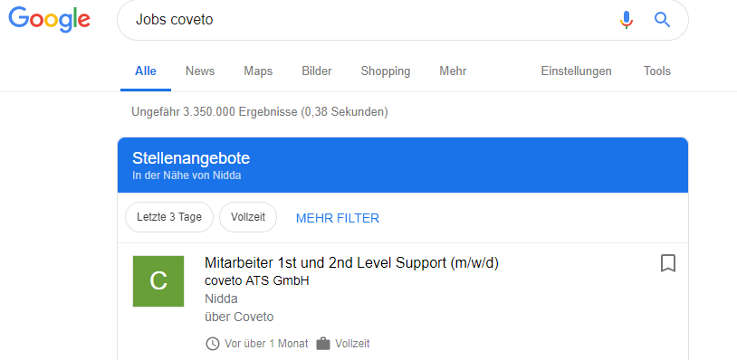This screenshot has height=360, width=737.
Task: Click the blue magnifier search icon
Action: point(662,20)
